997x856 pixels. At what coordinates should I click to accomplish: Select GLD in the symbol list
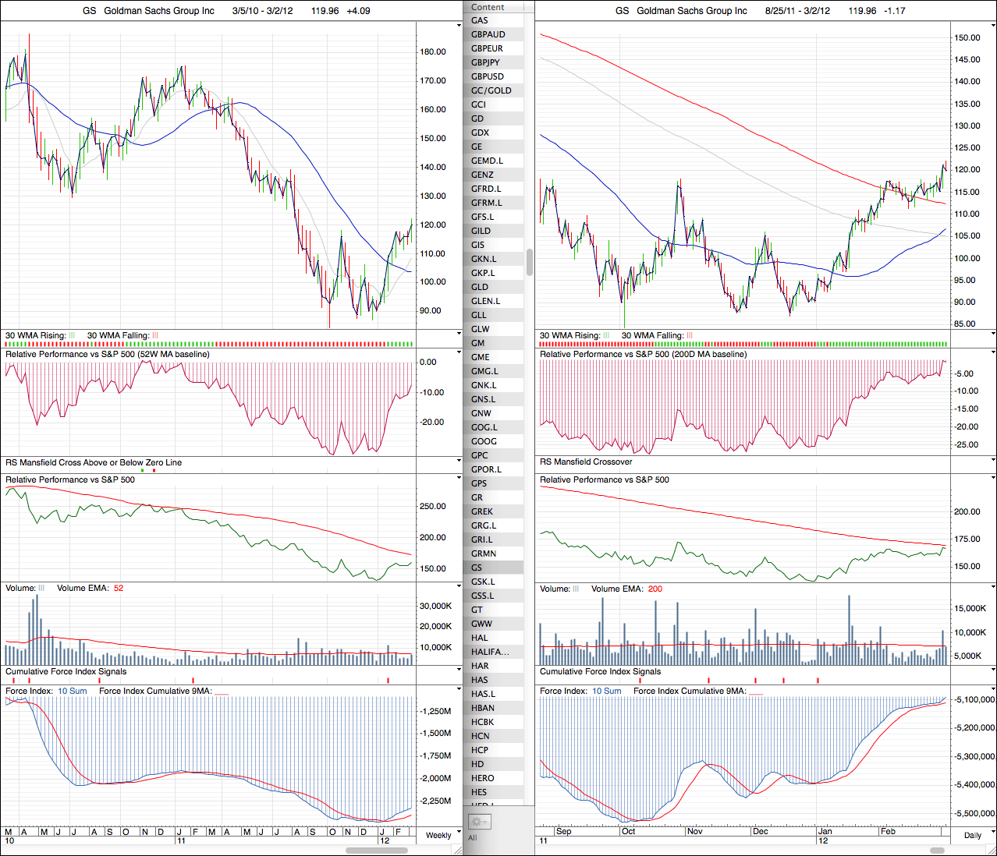(x=479, y=287)
